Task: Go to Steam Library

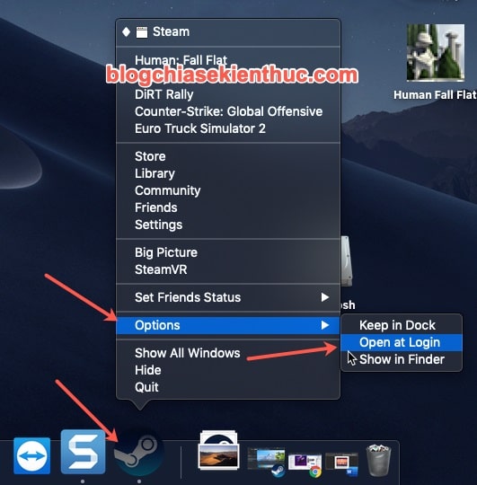Action: tap(228, 173)
